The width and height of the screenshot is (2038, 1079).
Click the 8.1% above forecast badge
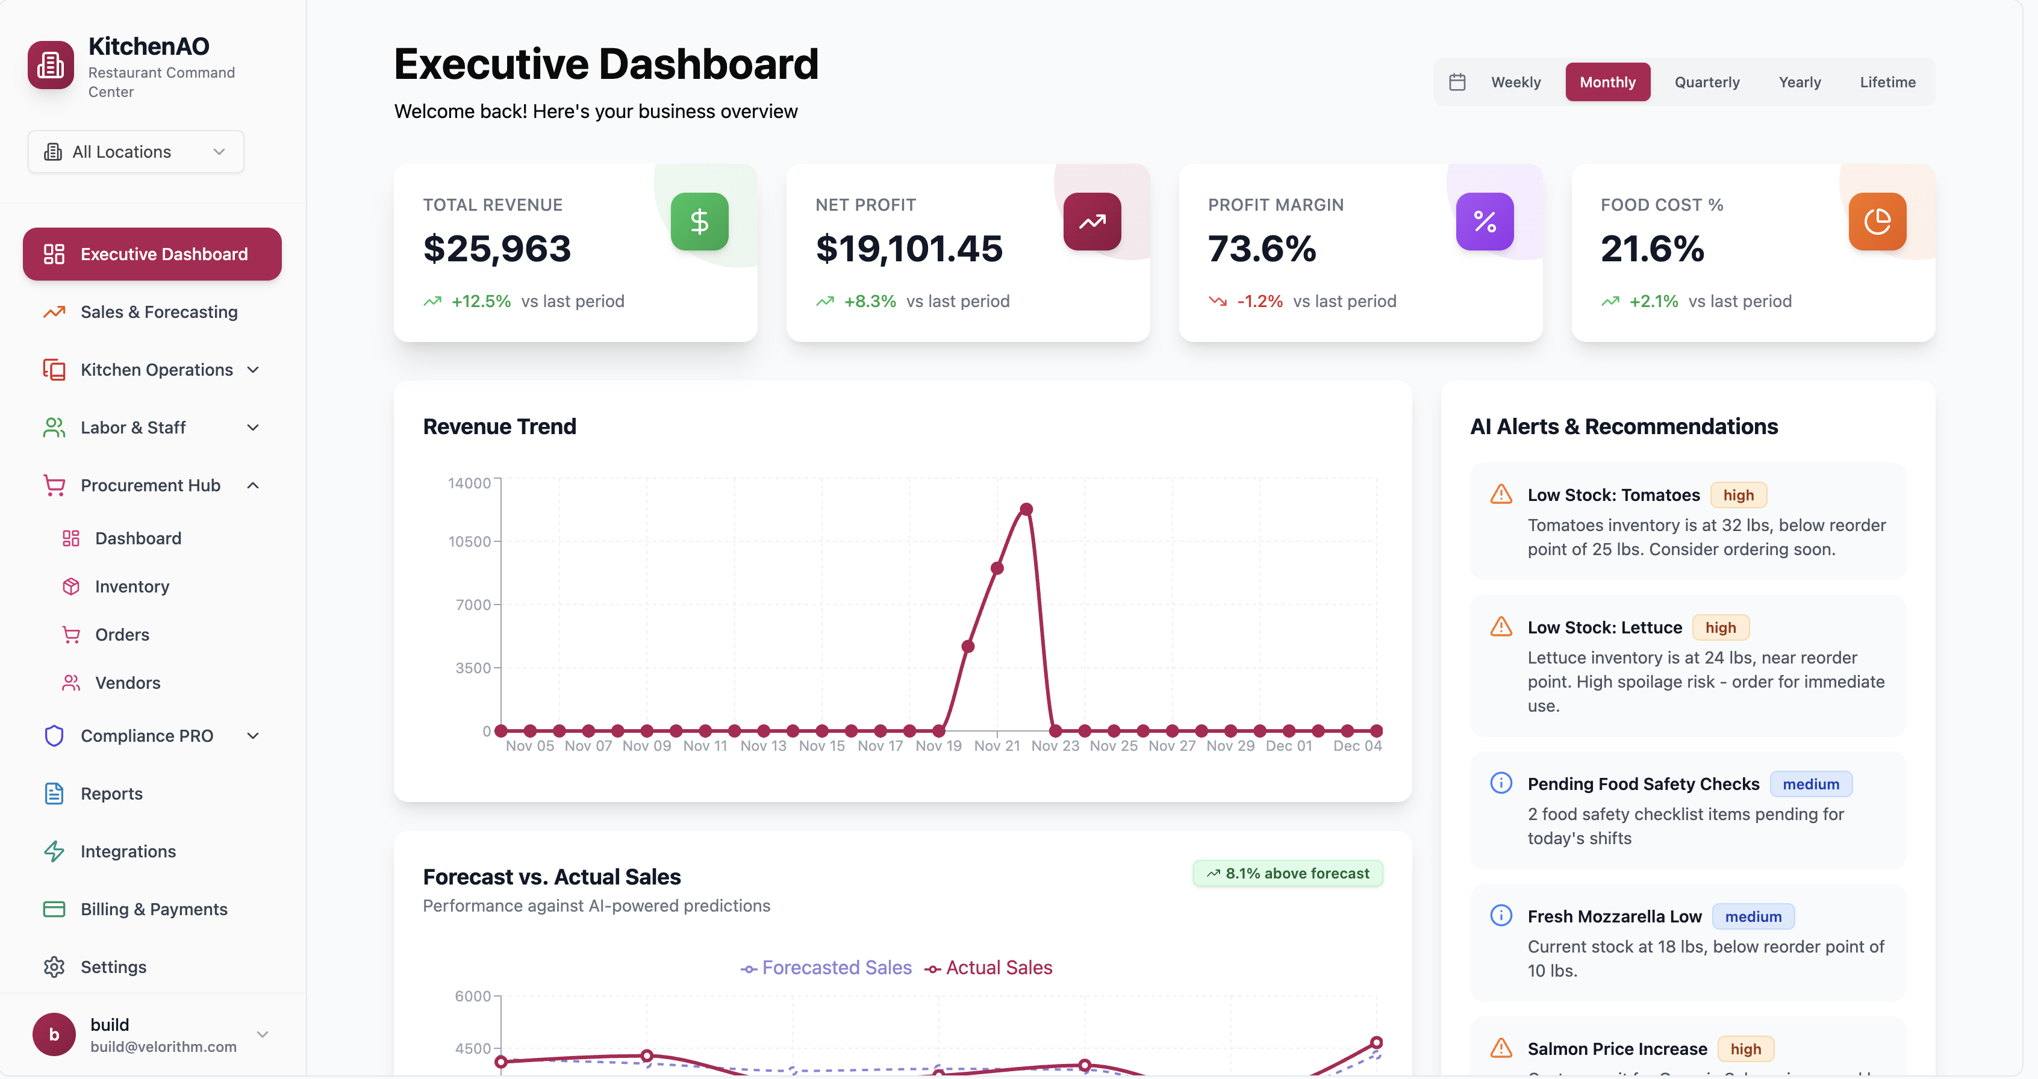(x=1287, y=872)
